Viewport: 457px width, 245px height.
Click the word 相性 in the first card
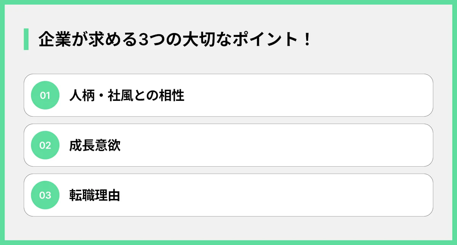coord(171,95)
